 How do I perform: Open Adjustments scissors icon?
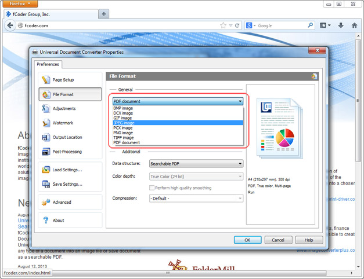(45, 109)
